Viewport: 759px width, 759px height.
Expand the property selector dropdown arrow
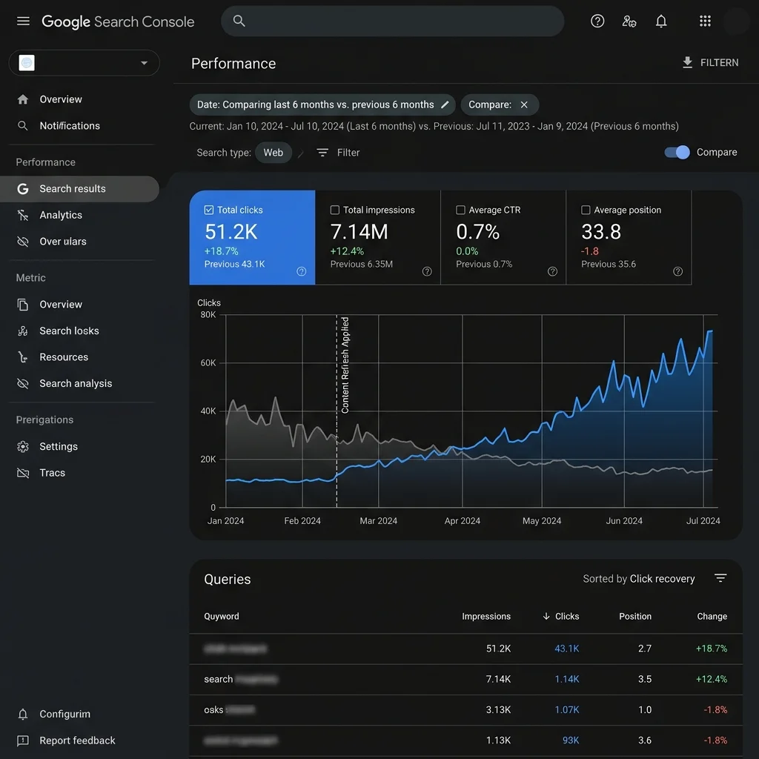click(x=144, y=63)
